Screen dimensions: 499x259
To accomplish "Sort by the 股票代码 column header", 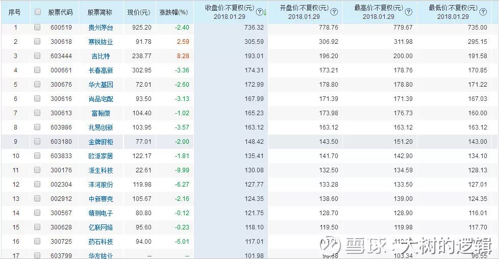I will pyautogui.click(x=61, y=12).
